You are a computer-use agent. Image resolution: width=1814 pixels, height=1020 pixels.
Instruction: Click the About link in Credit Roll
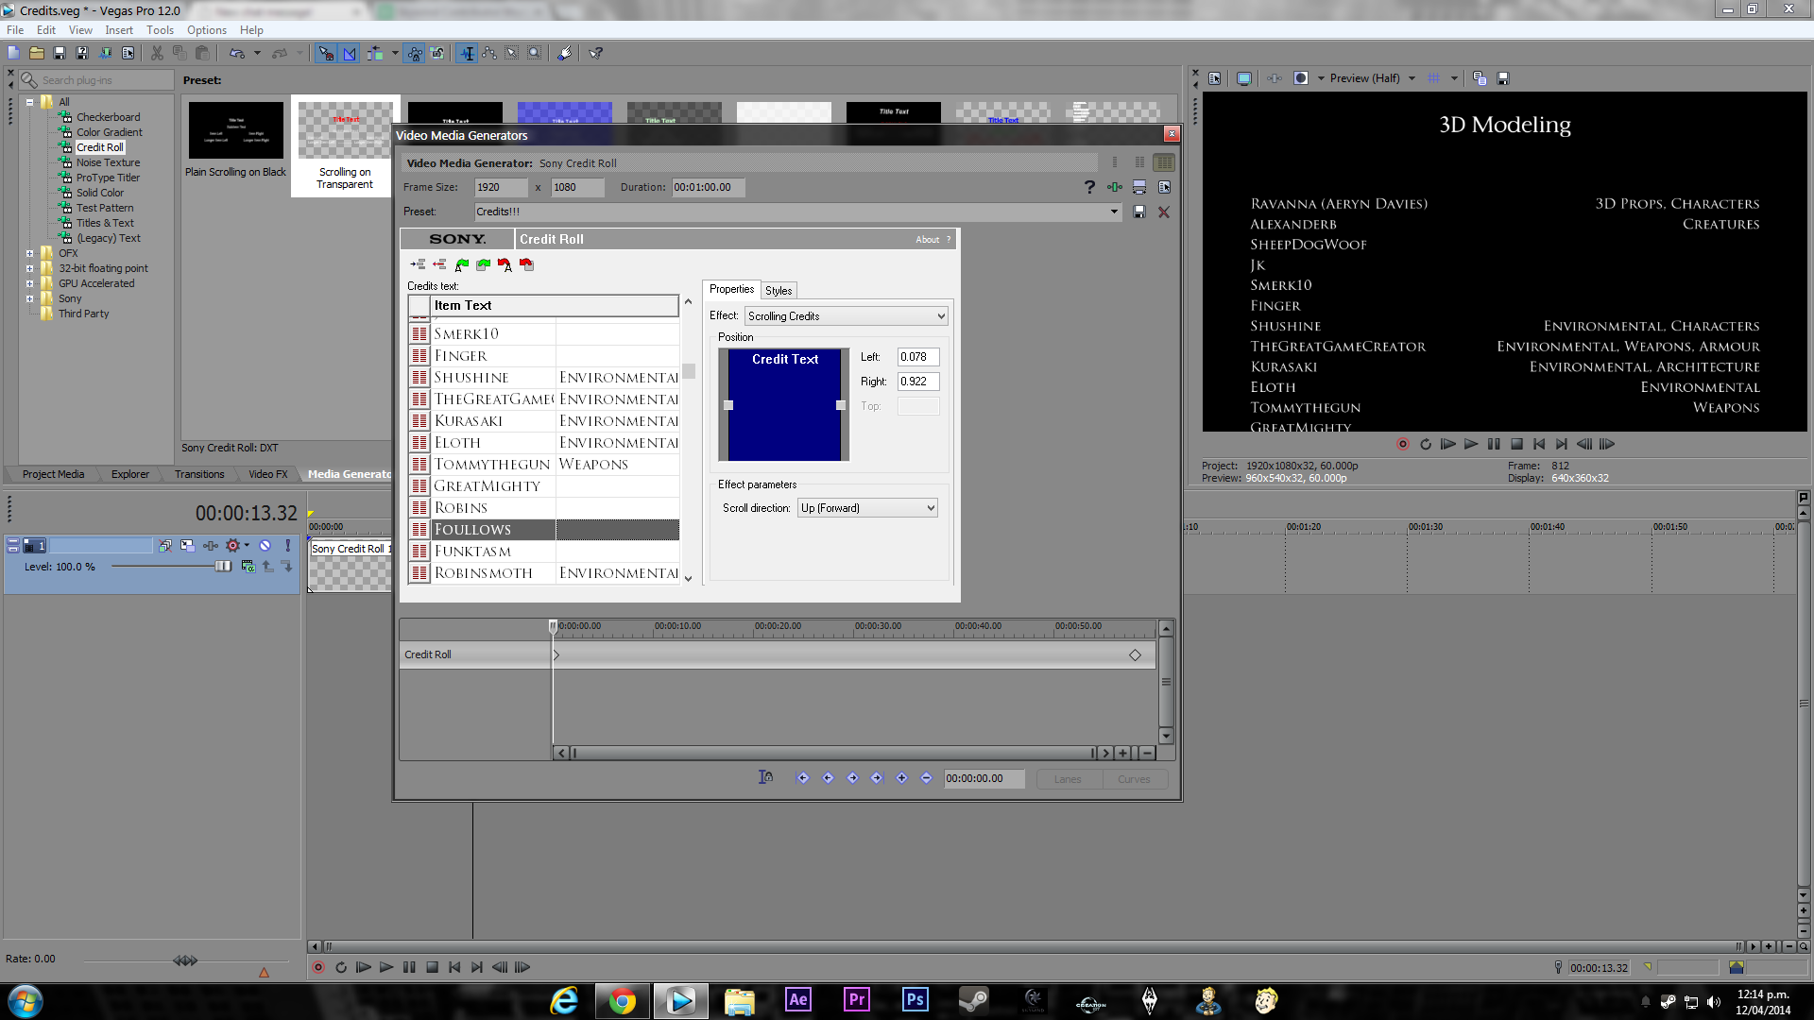[x=927, y=240]
